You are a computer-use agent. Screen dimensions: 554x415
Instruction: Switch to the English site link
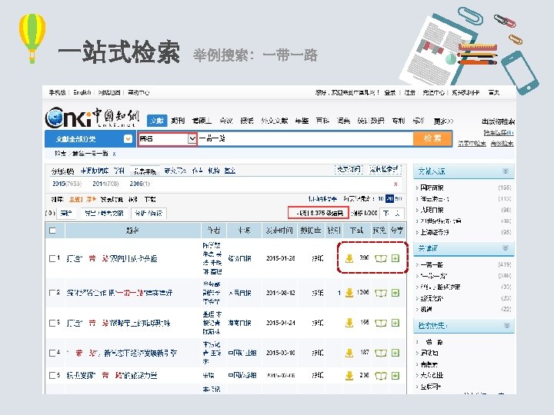pyautogui.click(x=82, y=92)
